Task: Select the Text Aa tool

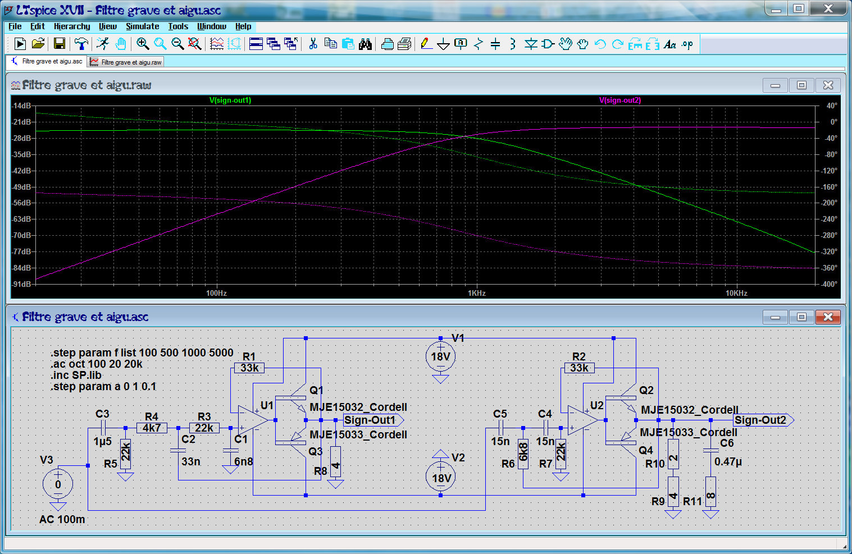Action: point(670,44)
